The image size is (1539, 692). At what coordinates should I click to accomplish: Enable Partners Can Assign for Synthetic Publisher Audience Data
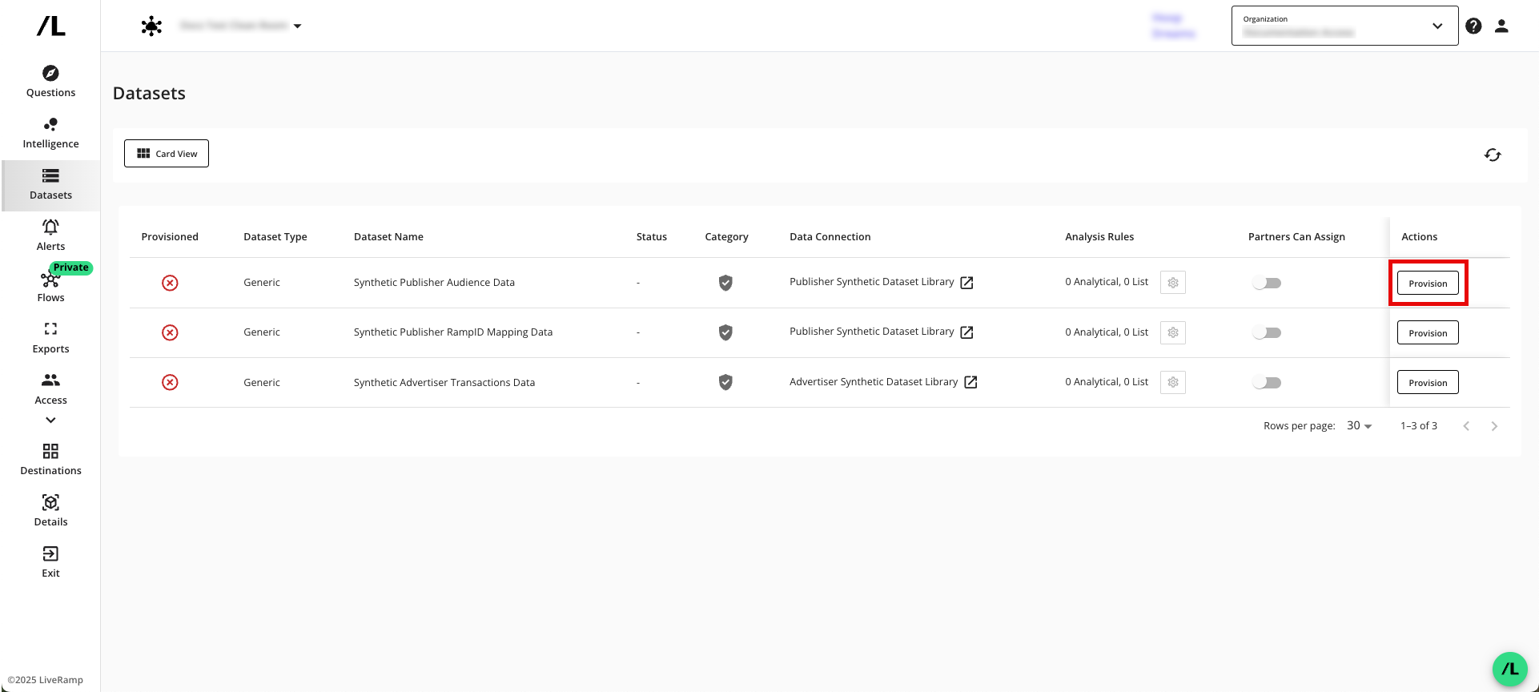point(1267,283)
